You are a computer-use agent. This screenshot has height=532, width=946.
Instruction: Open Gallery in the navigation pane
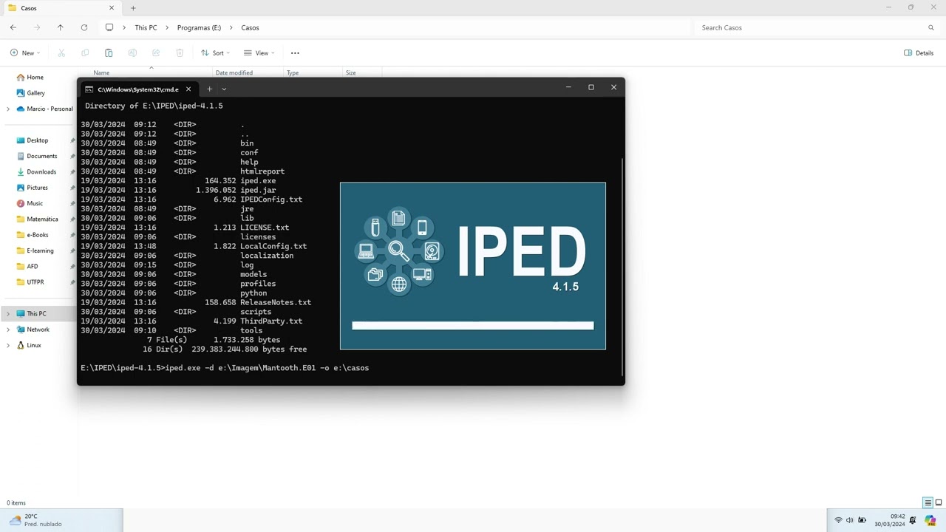pos(35,93)
